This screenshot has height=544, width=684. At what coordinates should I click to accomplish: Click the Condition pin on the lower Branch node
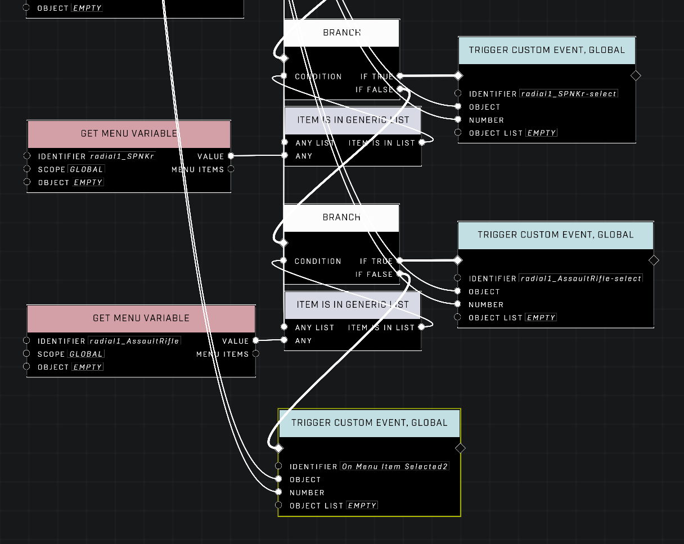(284, 260)
